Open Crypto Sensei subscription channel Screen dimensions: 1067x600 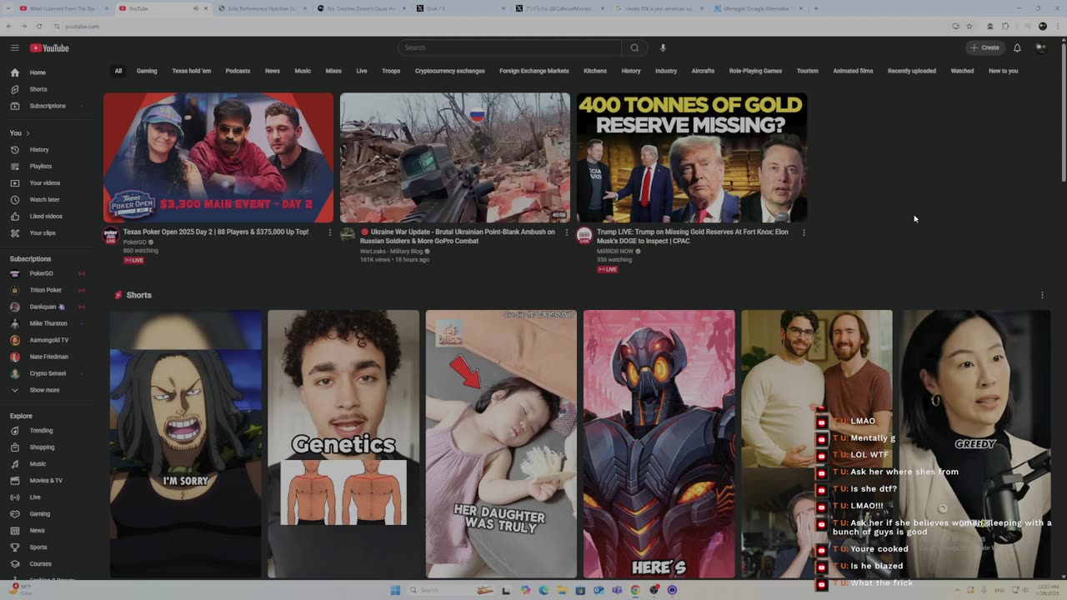48,373
